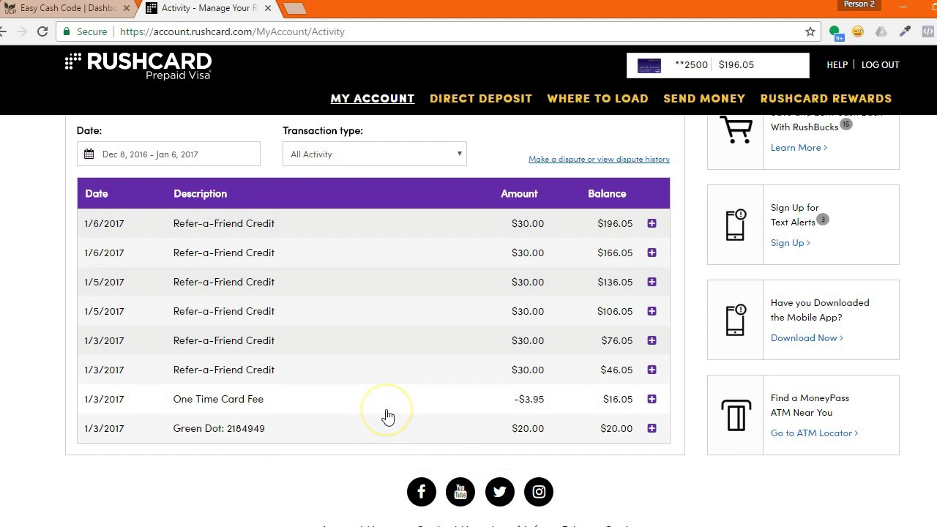Click the HELP link
This screenshot has width=937, height=527.
tap(837, 64)
